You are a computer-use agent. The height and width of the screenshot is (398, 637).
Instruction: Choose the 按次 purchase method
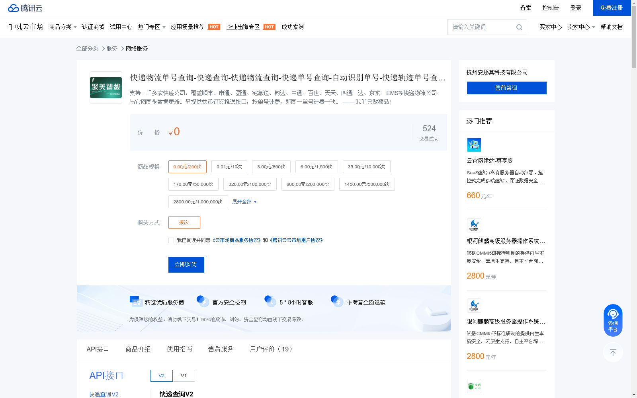(184, 222)
